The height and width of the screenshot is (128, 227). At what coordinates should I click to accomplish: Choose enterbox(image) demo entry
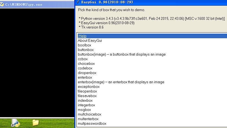pyautogui.click(x=121, y=82)
